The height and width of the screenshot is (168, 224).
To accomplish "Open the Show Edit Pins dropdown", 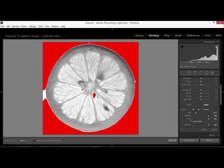I will 23,140.
